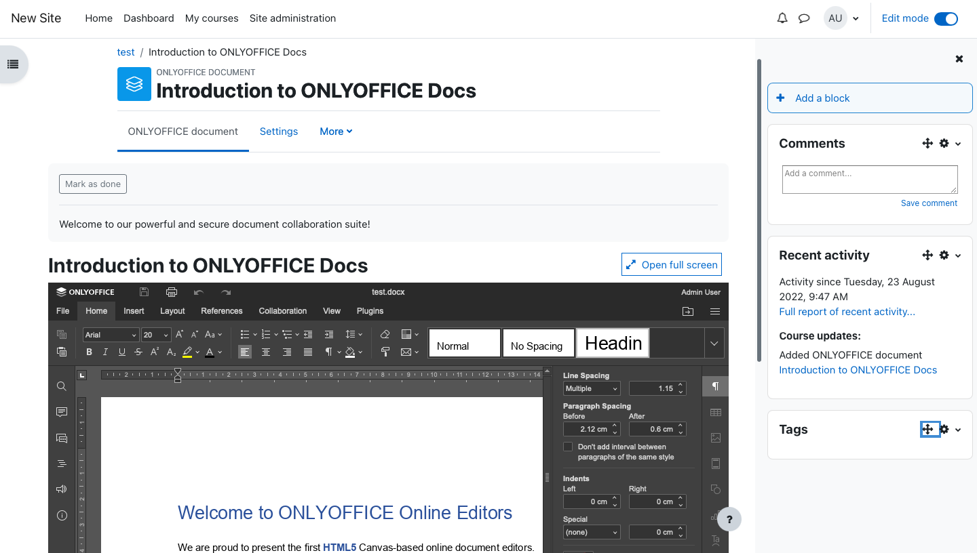Viewport: 977px width, 553px height.
Task: Print the document from the editor toolbar
Action: tap(172, 292)
